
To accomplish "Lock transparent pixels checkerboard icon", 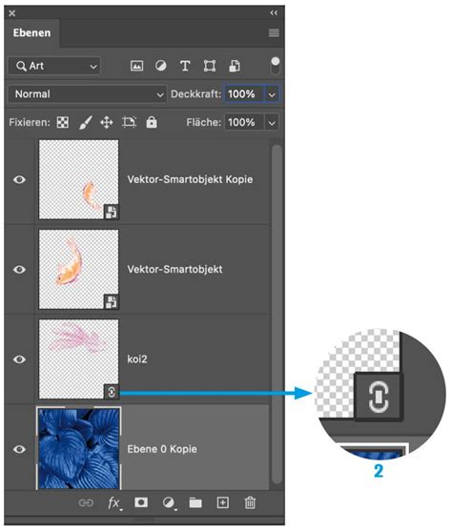I will [62, 122].
